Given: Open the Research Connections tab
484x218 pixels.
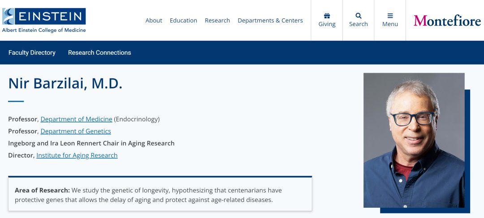Looking at the screenshot, I should coord(99,52).
